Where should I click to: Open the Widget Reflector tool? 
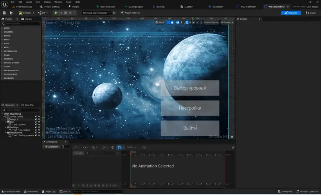click(130, 13)
